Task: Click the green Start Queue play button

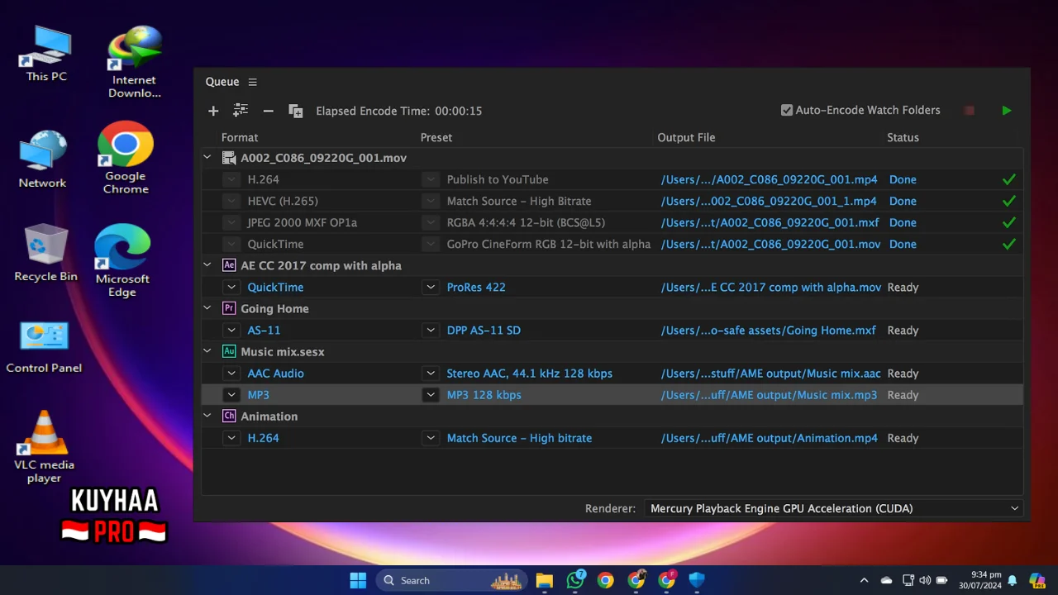Action: click(1006, 110)
